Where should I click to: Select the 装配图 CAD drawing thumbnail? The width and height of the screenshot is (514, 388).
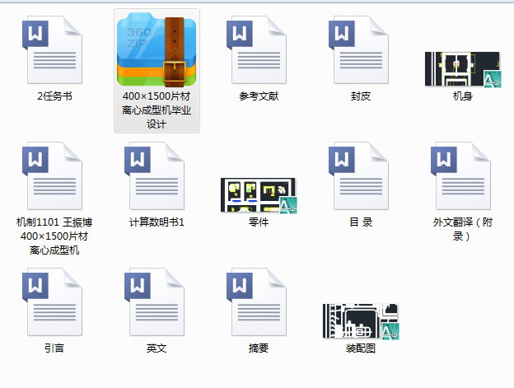click(361, 321)
